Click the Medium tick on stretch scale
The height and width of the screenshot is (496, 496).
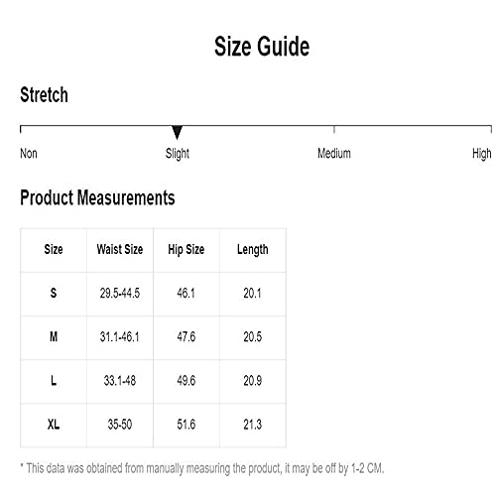[x=334, y=129]
